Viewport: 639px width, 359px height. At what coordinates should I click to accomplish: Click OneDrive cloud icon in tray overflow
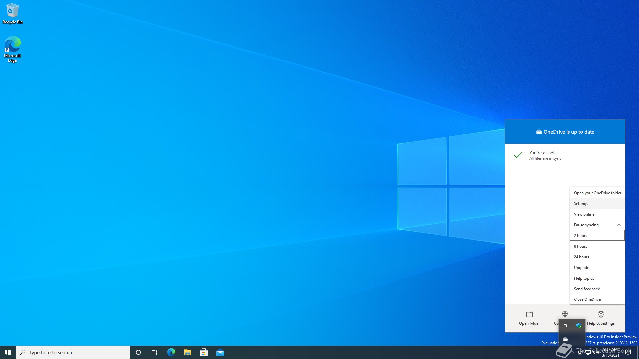pyautogui.click(x=565, y=339)
